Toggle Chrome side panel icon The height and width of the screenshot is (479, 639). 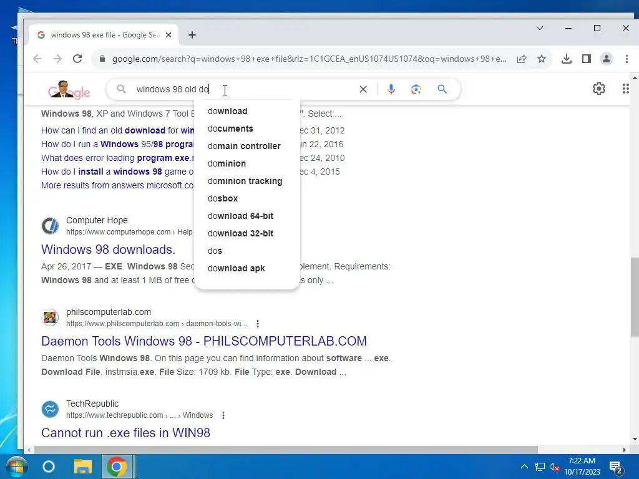point(587,59)
